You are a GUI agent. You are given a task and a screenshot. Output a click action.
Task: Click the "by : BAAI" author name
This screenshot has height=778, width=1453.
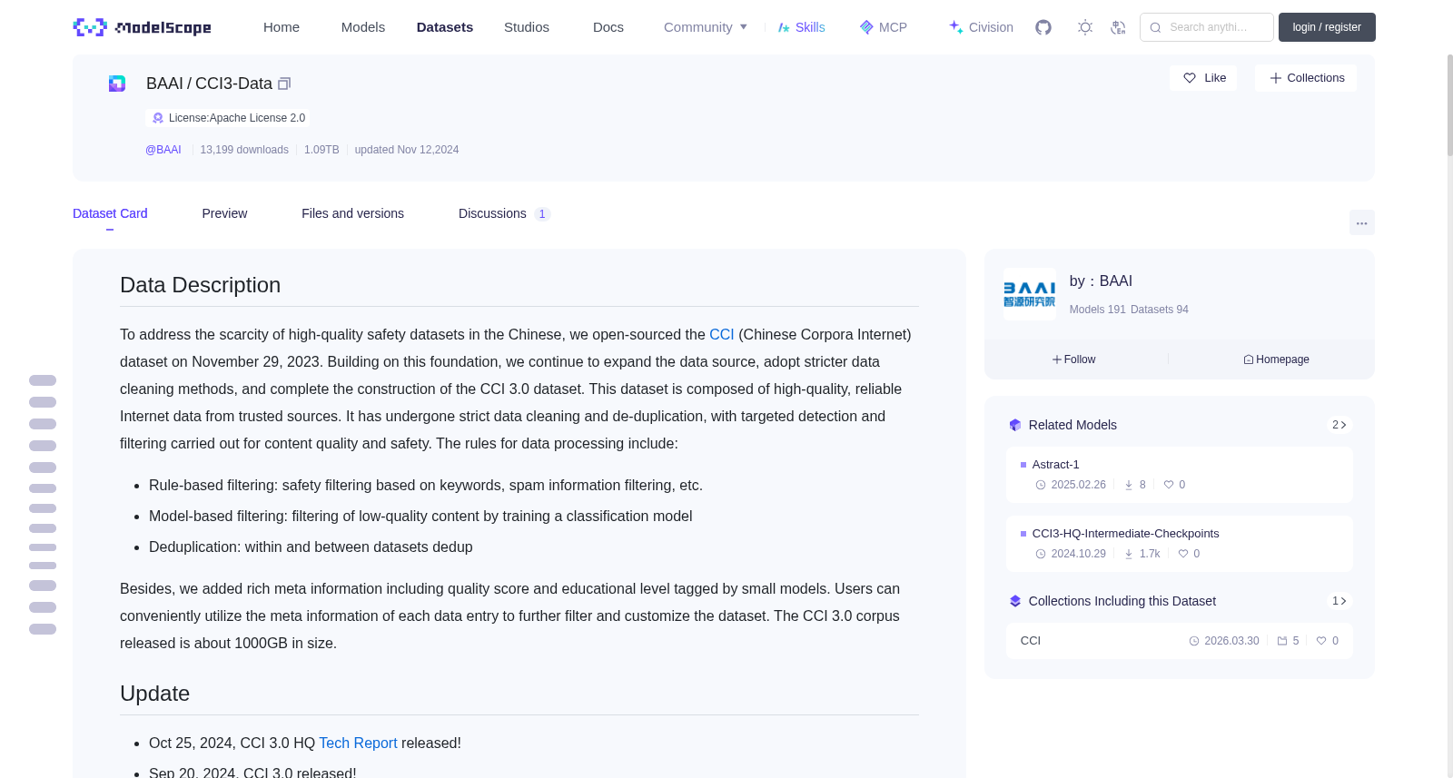point(1101,281)
